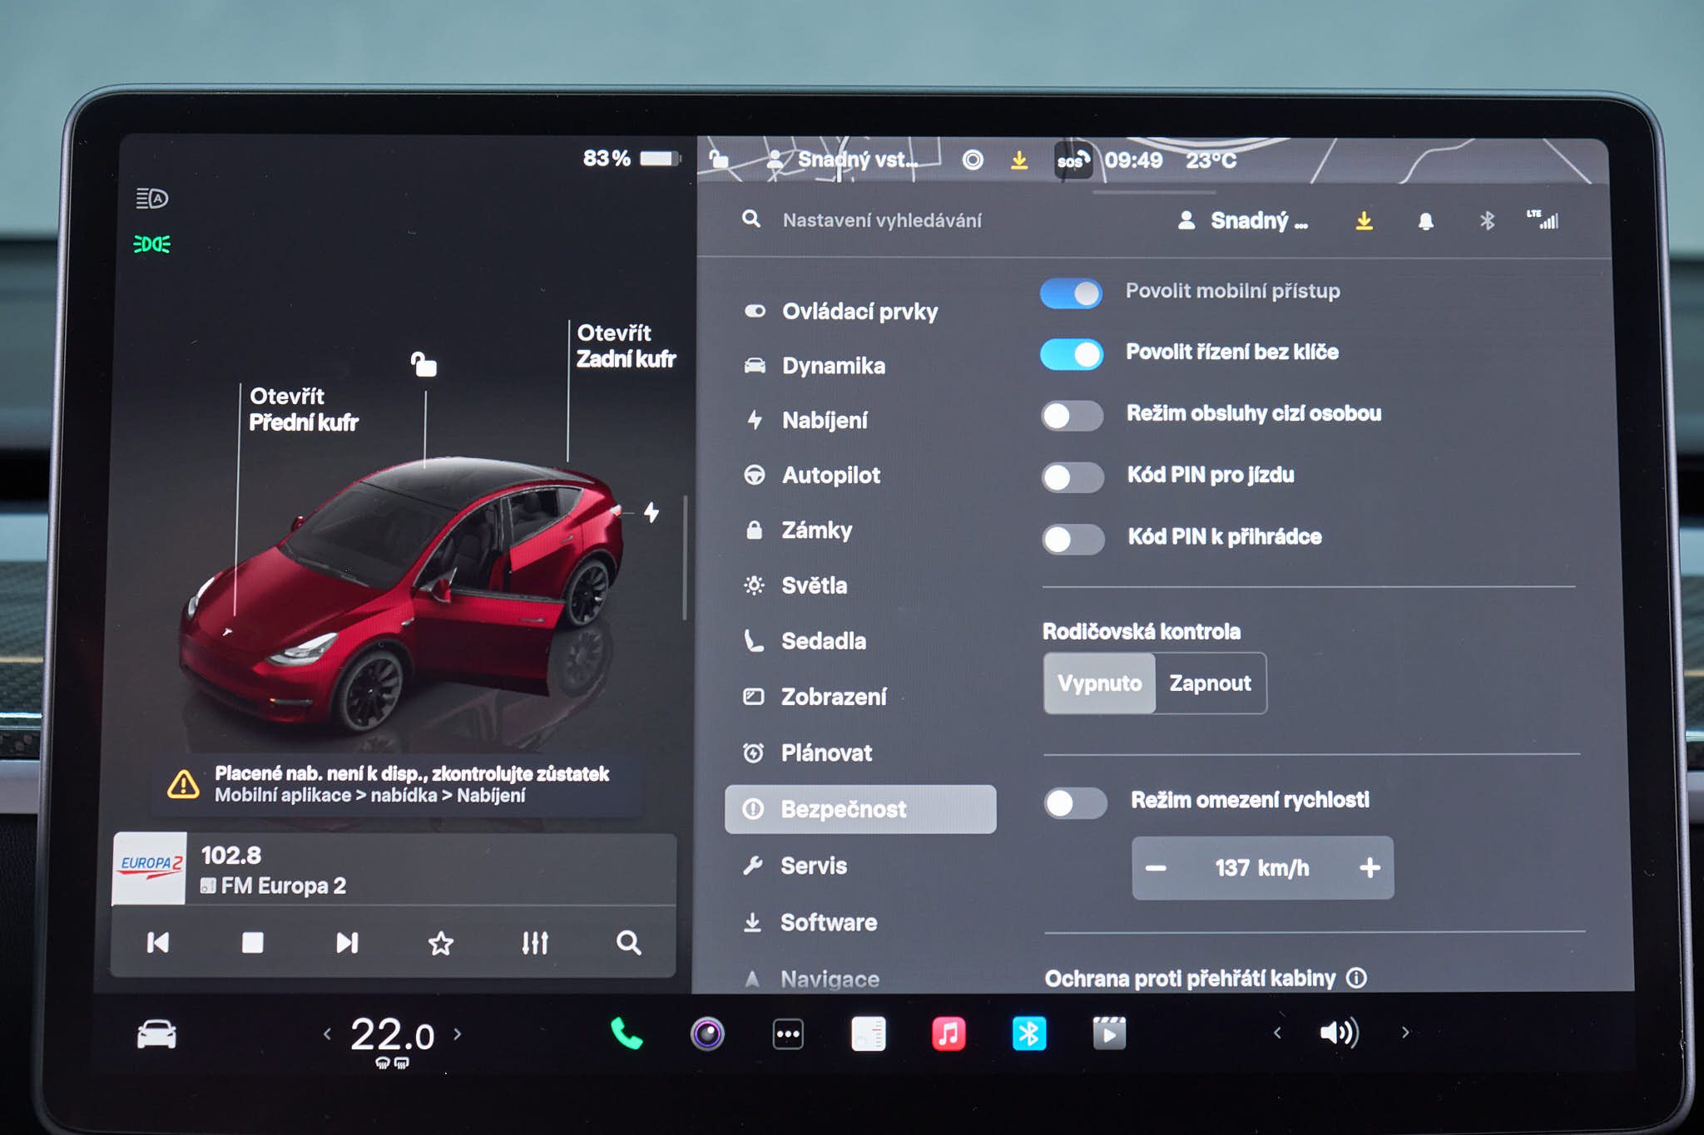The image size is (1704, 1135).
Task: Select Zapnout for Rodičovská kontrola
Action: [x=1211, y=683]
